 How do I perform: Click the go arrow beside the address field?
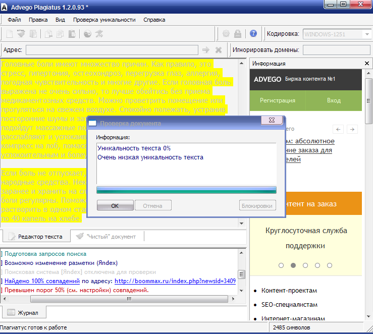point(205,50)
